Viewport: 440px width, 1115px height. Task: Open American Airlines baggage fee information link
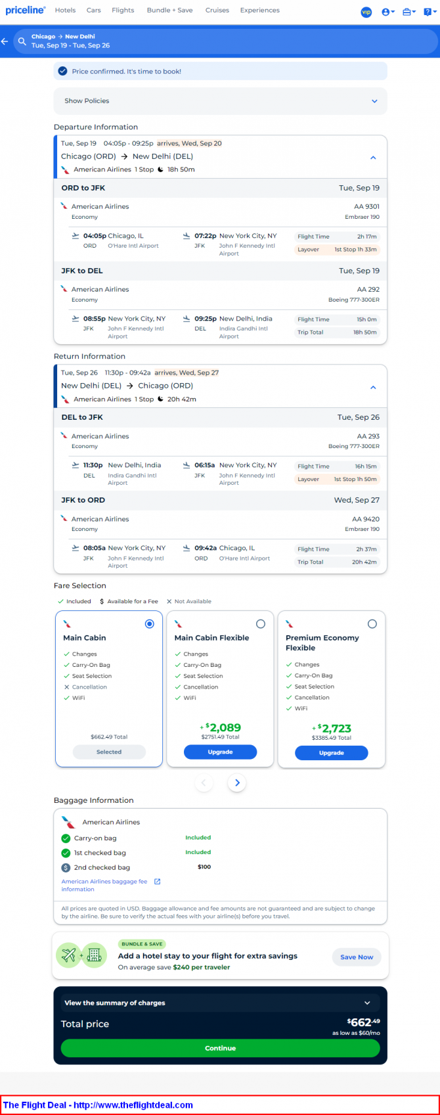104,885
